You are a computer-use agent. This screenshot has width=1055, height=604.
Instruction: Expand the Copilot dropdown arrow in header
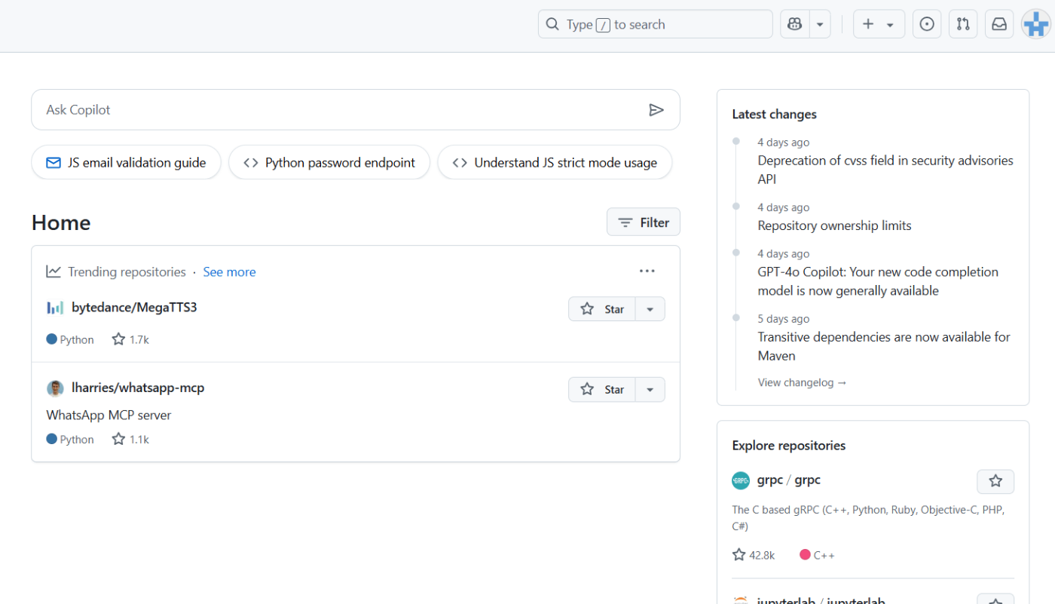tap(820, 24)
